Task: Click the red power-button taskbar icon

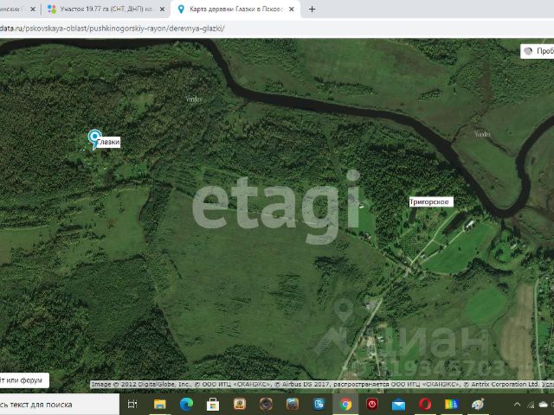Action: (x=372, y=404)
